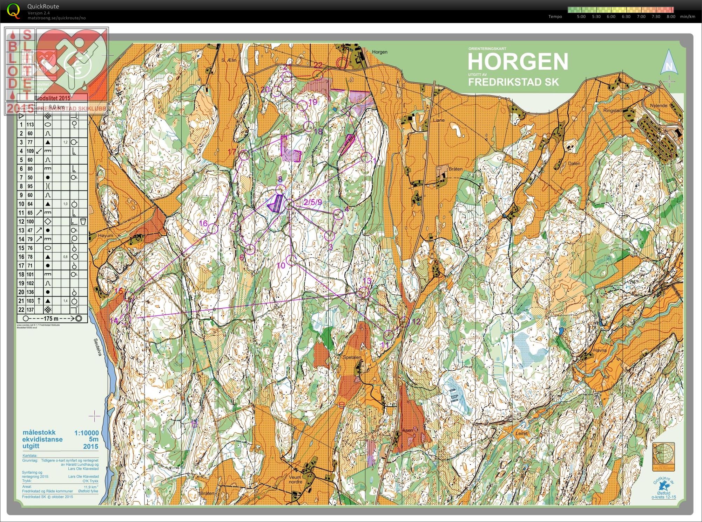This screenshot has height=522, width=702.
Task: Click the yellow middle of the tempo scale
Action: [x=621, y=10]
